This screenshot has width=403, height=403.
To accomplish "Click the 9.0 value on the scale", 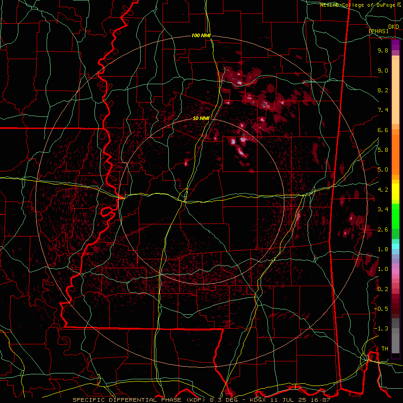I will 383,70.
